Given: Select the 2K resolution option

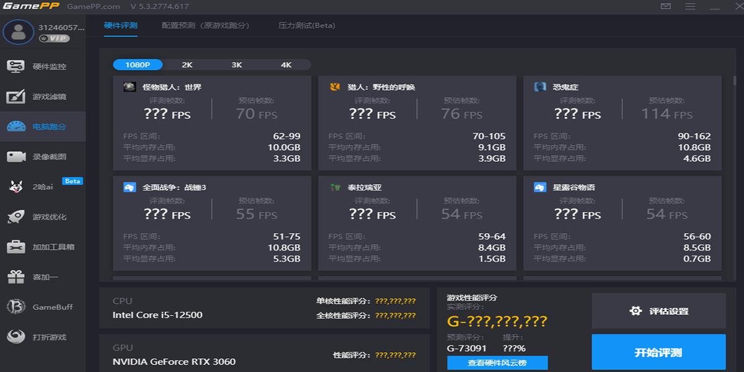Looking at the screenshot, I should click(187, 64).
